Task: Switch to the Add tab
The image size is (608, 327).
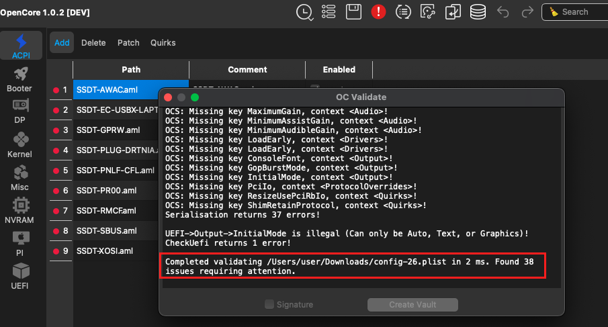Action: (62, 42)
